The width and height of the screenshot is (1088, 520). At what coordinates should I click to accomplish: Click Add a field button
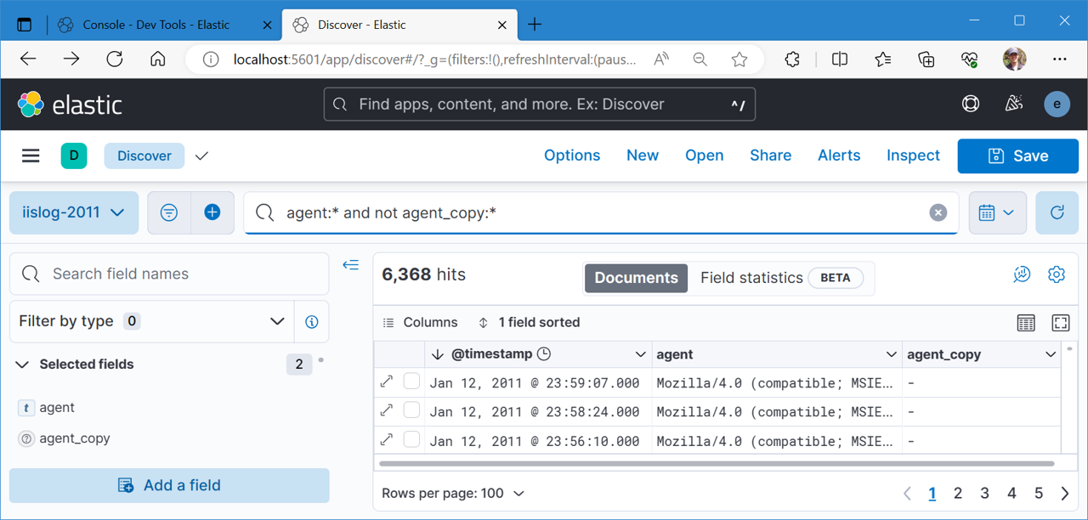[x=169, y=485]
